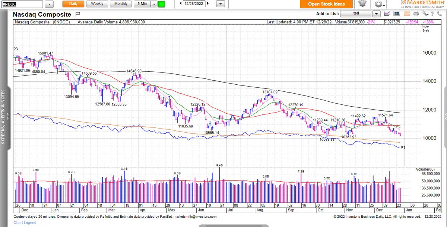Click the 8.1B volume label

pos(124,169)
